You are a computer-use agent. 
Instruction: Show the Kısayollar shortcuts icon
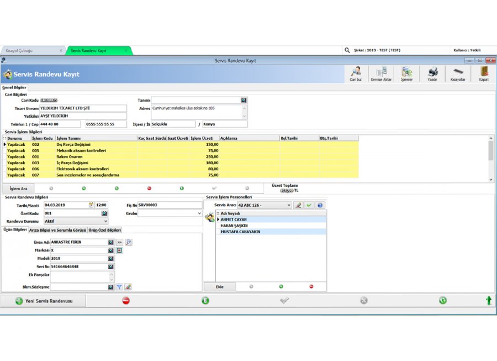point(458,74)
